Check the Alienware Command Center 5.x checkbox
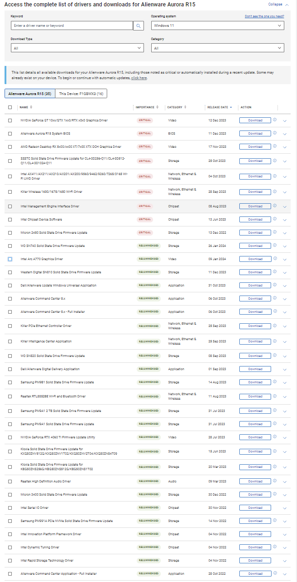The width and height of the screenshot is (297, 582). 10,298
